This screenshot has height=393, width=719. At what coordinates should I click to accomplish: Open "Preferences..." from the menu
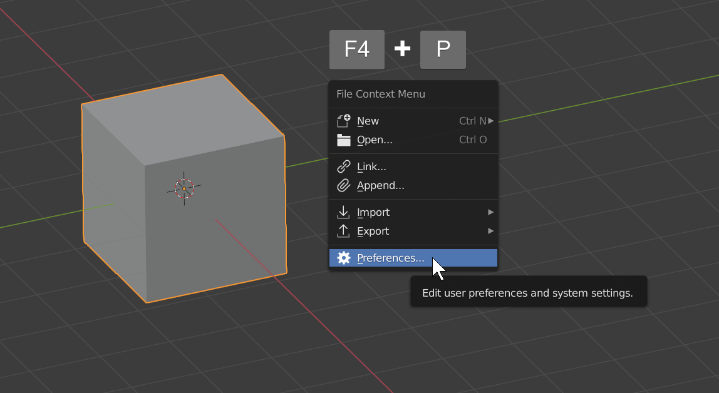390,258
